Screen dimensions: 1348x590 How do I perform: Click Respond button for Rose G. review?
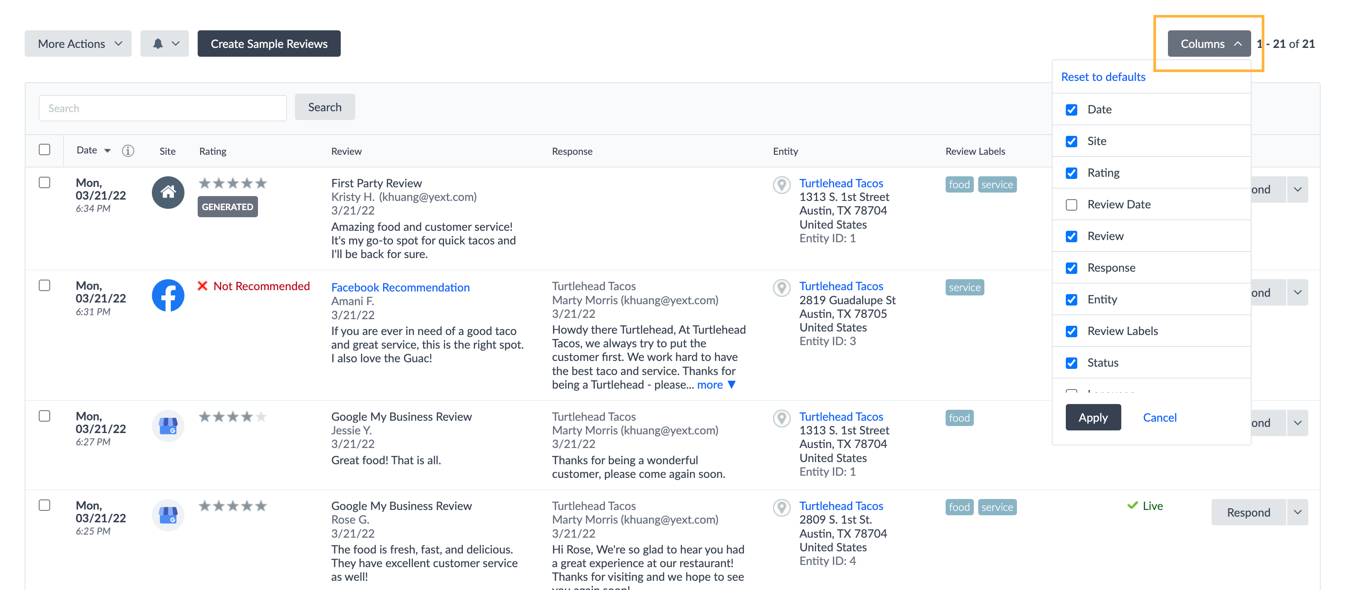[1249, 512]
